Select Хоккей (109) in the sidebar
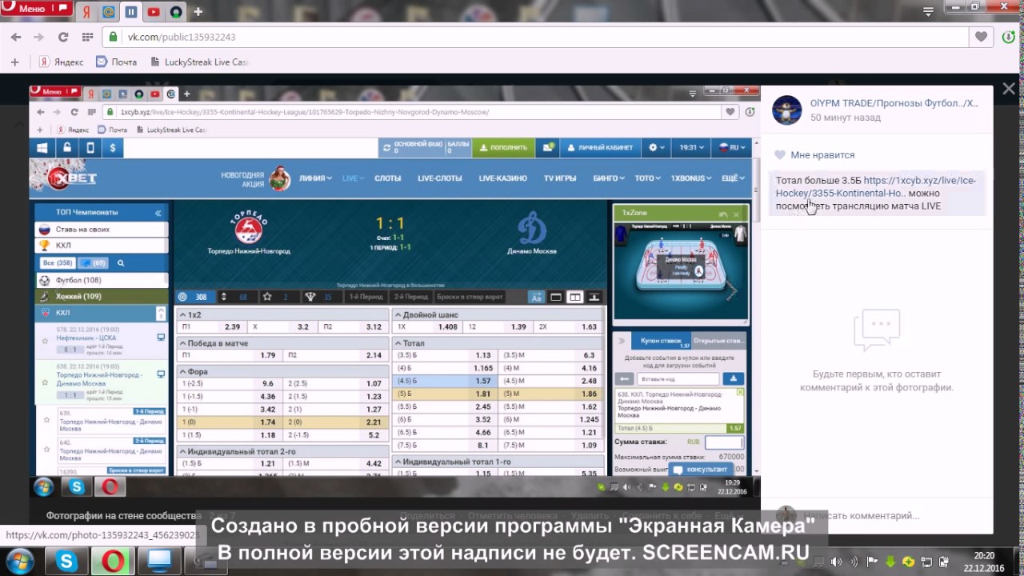The width and height of the screenshot is (1024, 576). (102, 297)
